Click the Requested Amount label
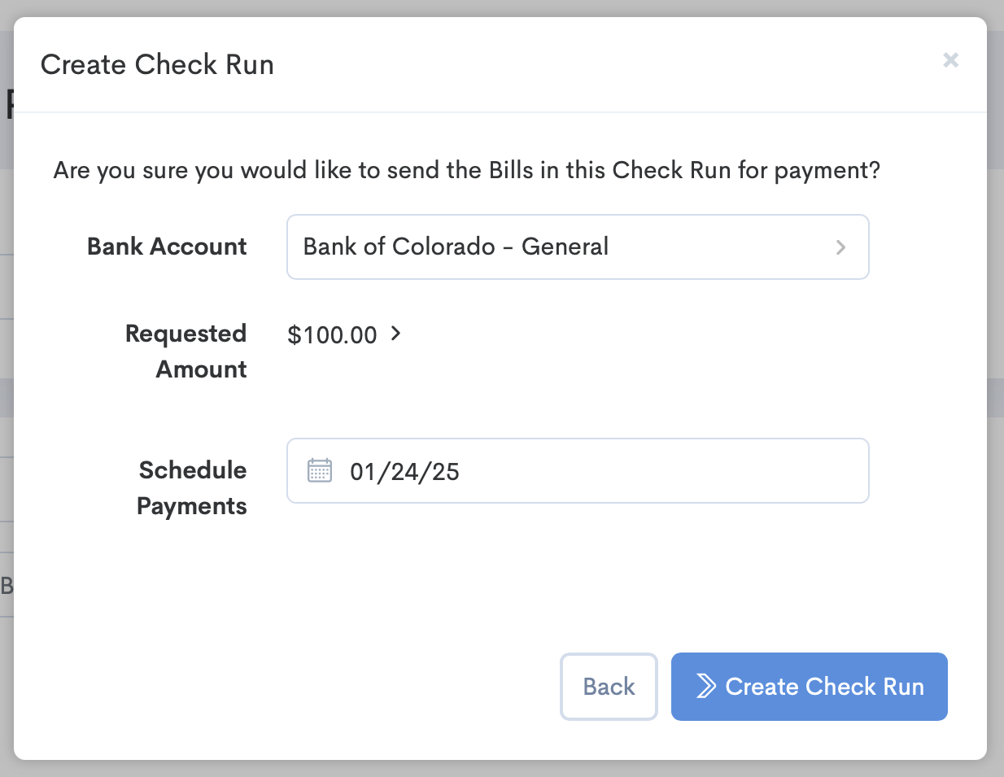The image size is (1004, 777). click(186, 351)
